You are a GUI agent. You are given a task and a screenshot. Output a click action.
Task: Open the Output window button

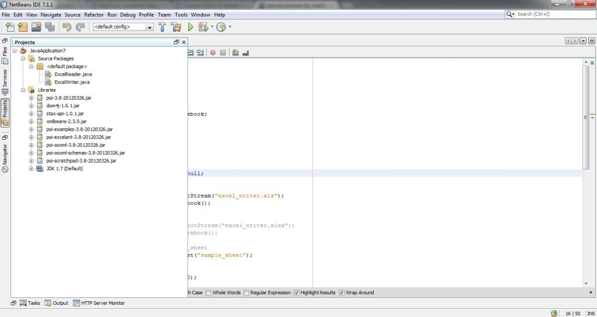(x=57, y=303)
